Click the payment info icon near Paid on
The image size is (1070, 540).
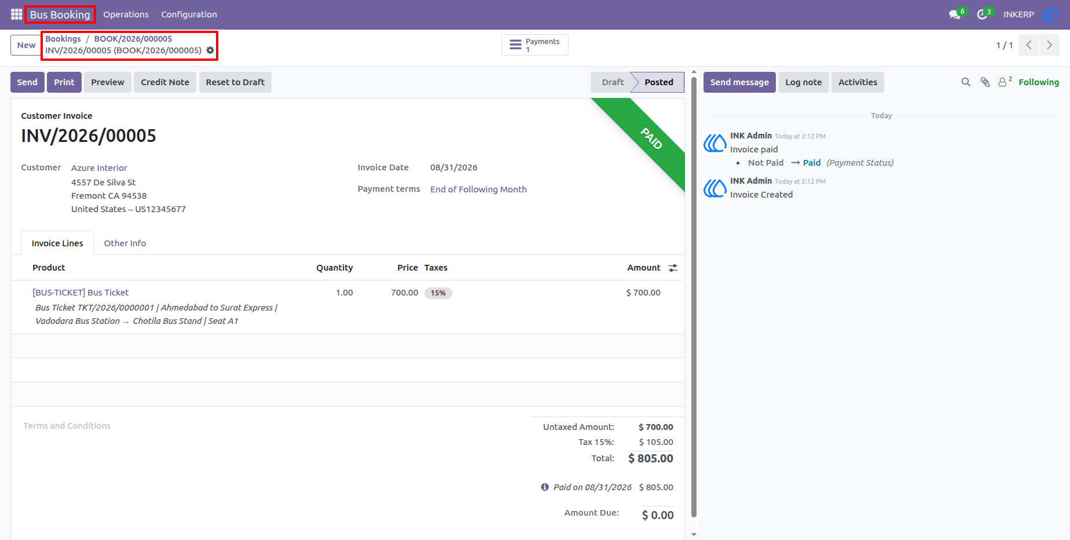545,487
